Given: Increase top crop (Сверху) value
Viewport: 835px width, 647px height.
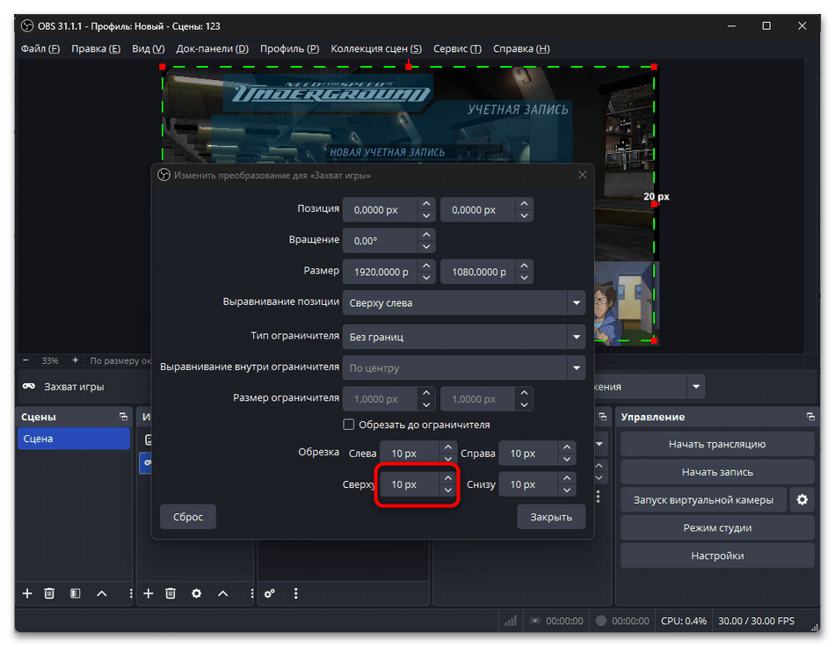Looking at the screenshot, I should point(448,478).
